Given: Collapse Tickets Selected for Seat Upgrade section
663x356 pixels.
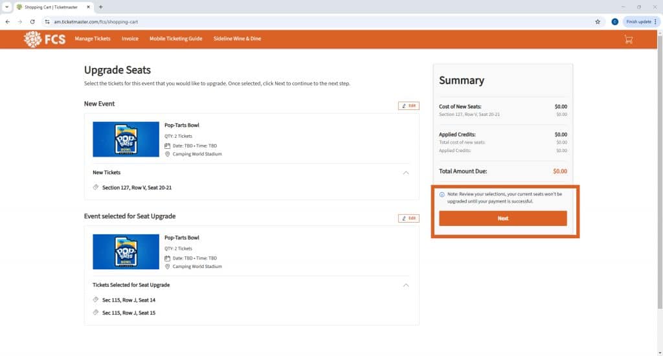Looking at the screenshot, I should tap(406, 285).
